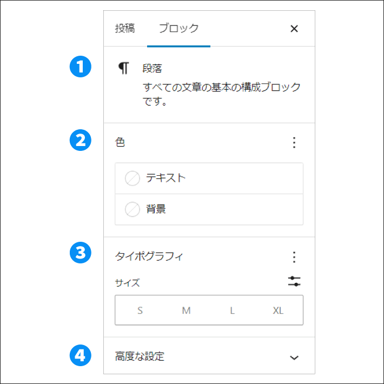Select font size M

pos(186,310)
